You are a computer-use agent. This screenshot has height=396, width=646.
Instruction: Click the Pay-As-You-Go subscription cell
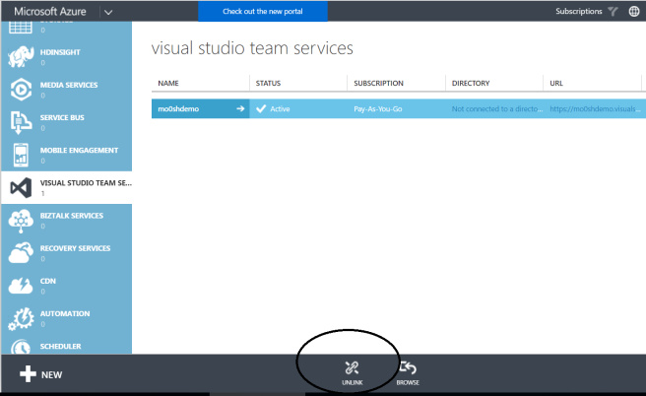[x=378, y=108]
